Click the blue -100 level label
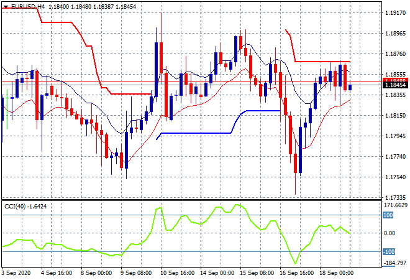Viewport: 410px width, 280px height. tap(388, 252)
